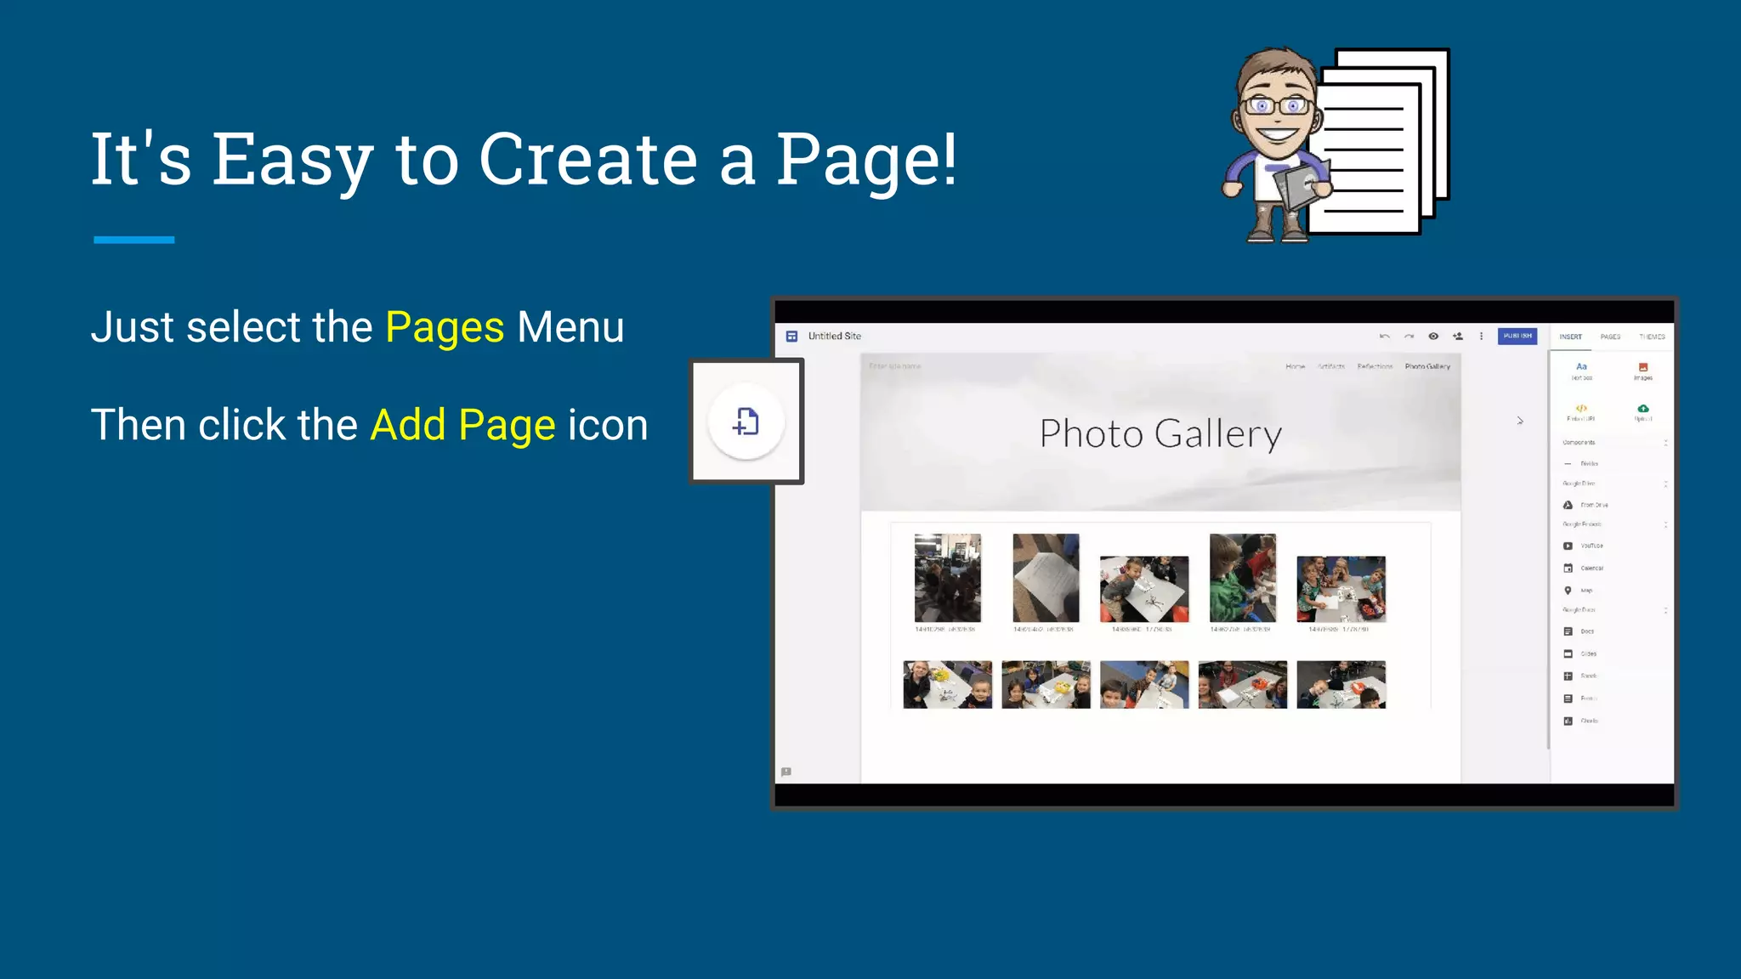
Task: Click the Add Page icon callout
Action: point(746,422)
